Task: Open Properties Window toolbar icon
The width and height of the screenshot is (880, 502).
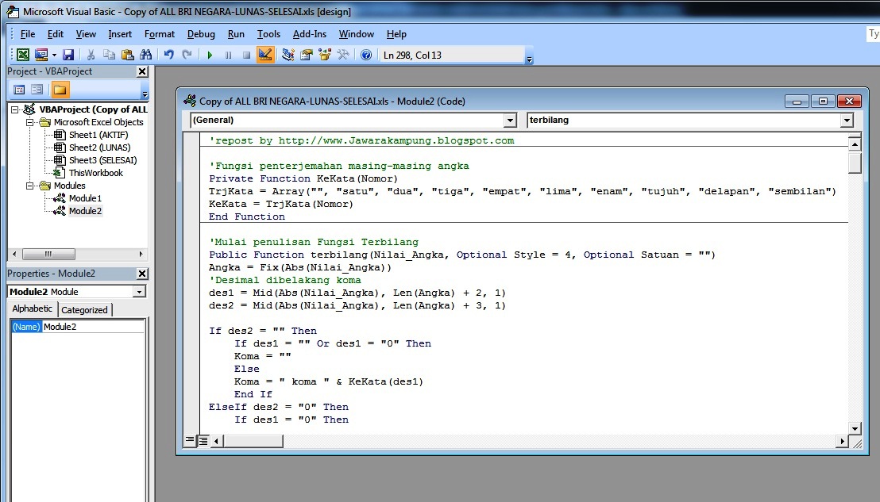Action: pos(307,55)
